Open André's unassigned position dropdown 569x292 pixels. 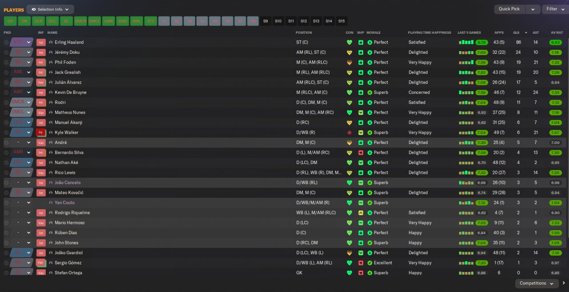[x=22, y=143]
